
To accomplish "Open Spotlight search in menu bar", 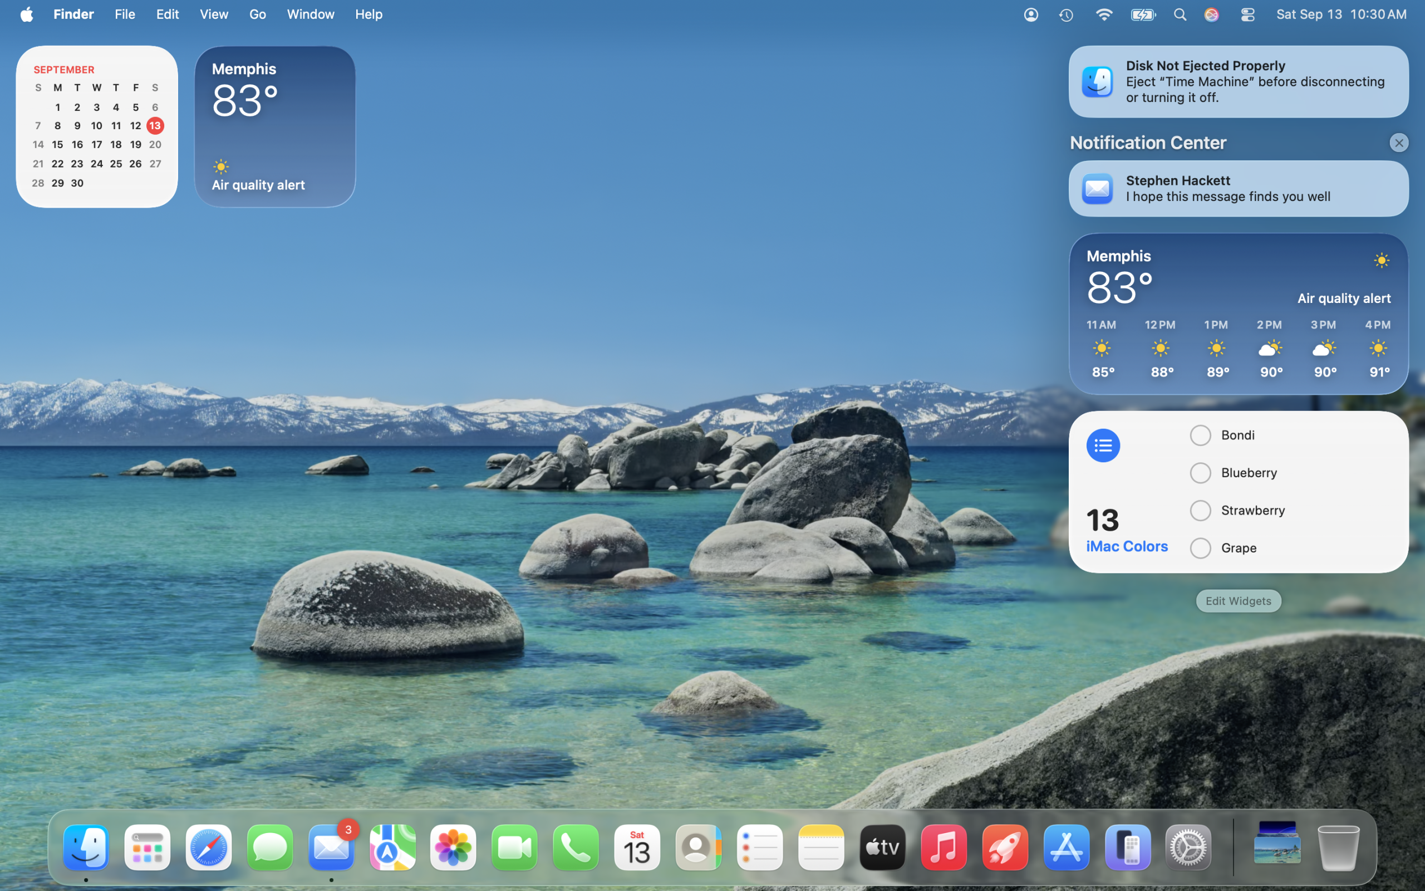I will (1180, 14).
